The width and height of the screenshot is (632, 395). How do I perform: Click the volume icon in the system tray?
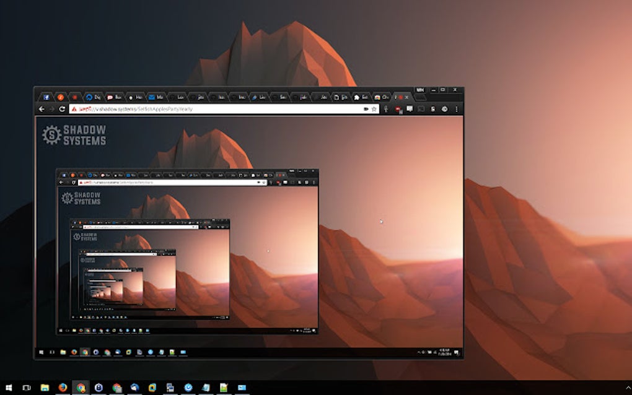435,350
